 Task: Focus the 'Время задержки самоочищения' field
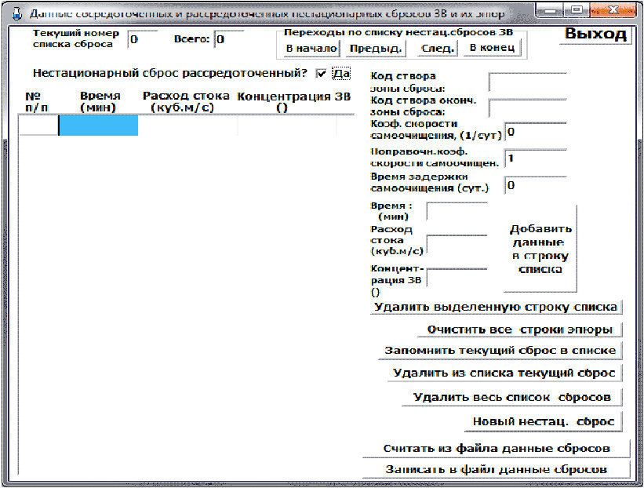536,185
